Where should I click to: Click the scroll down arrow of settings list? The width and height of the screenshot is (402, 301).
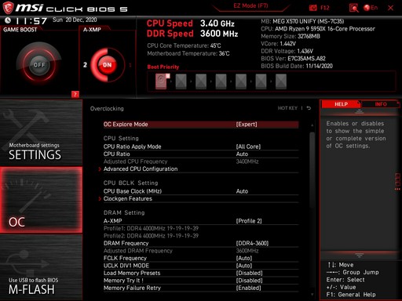[x=312, y=295]
